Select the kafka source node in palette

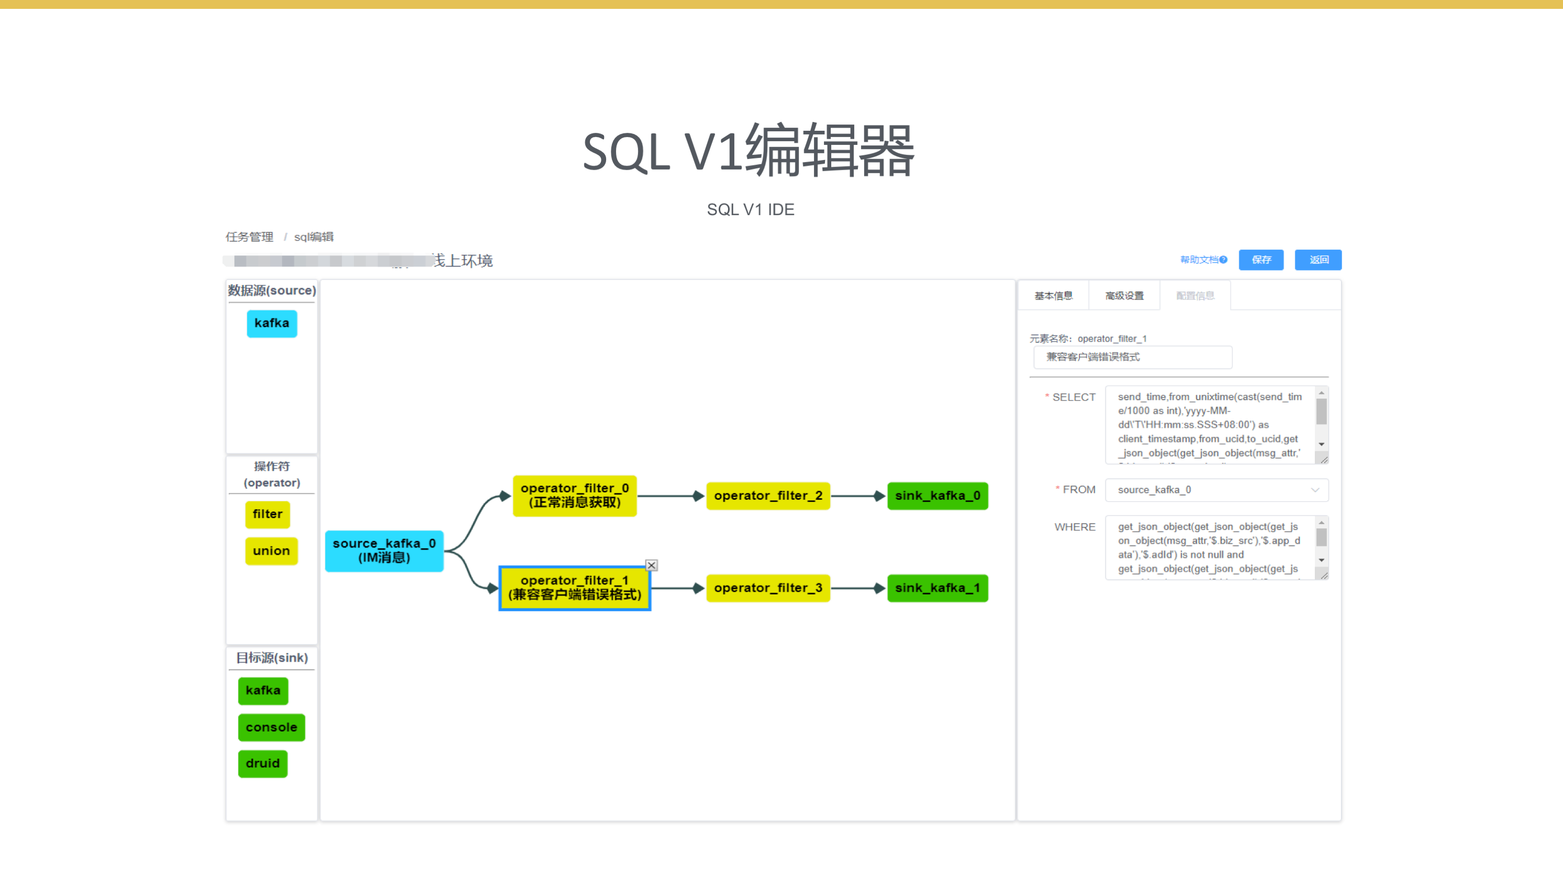(x=272, y=324)
